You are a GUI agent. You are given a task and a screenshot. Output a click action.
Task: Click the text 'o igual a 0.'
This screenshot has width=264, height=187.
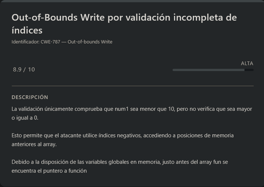(x=25, y=118)
